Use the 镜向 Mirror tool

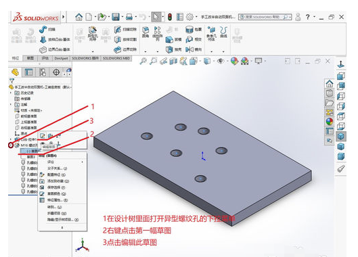[x=194, y=49]
